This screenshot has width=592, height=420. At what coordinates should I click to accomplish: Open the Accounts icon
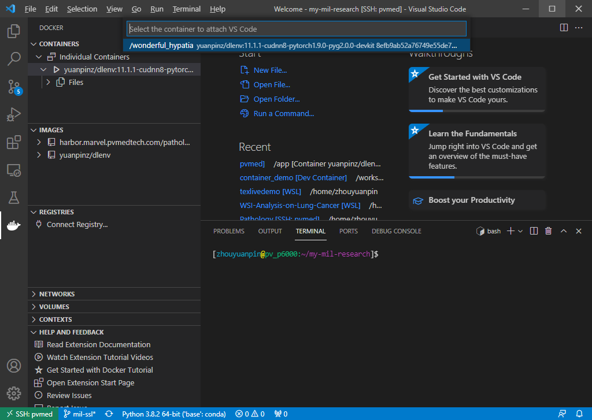[x=14, y=366]
